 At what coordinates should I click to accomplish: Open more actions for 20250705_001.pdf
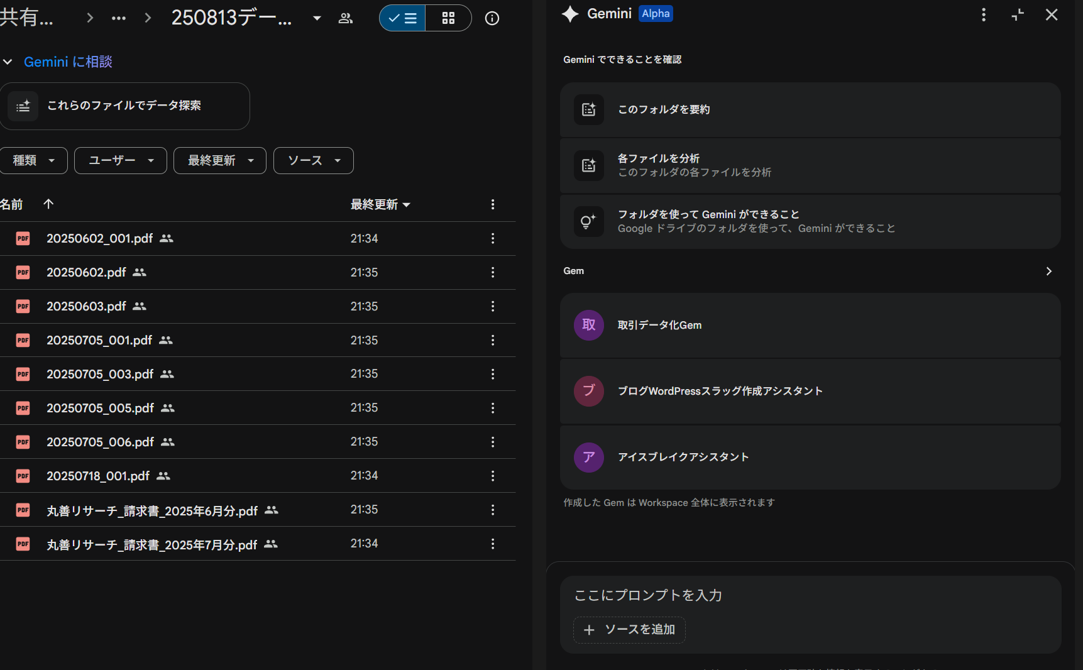point(493,340)
